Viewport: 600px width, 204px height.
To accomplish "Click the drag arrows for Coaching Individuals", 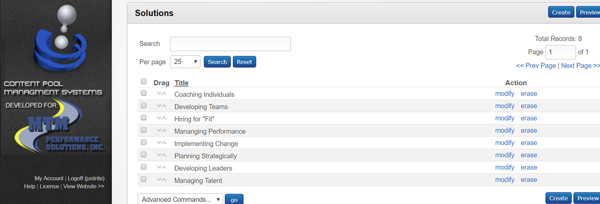I will click(x=162, y=94).
